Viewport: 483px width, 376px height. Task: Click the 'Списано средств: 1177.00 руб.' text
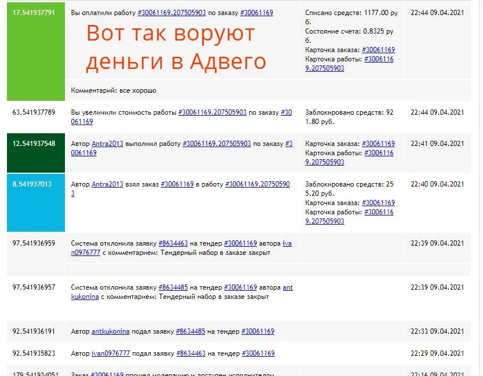351,17
